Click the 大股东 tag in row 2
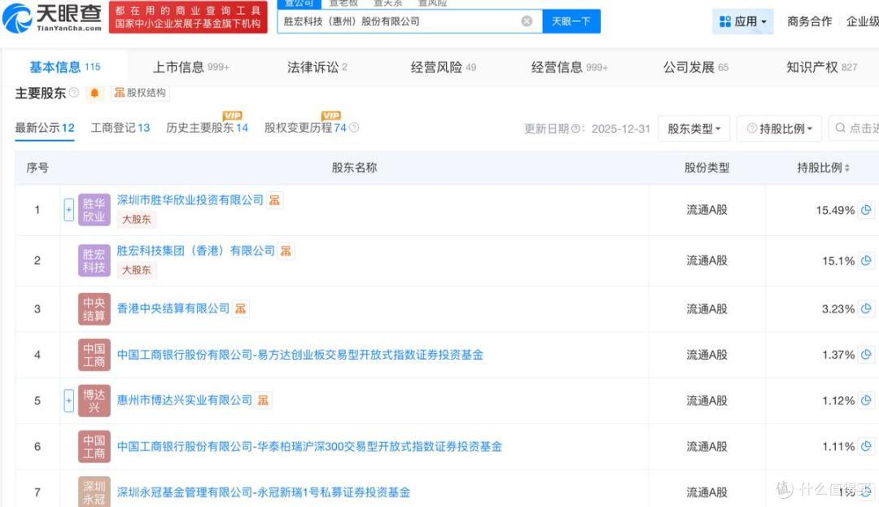This screenshot has height=507, width=879. tap(137, 270)
